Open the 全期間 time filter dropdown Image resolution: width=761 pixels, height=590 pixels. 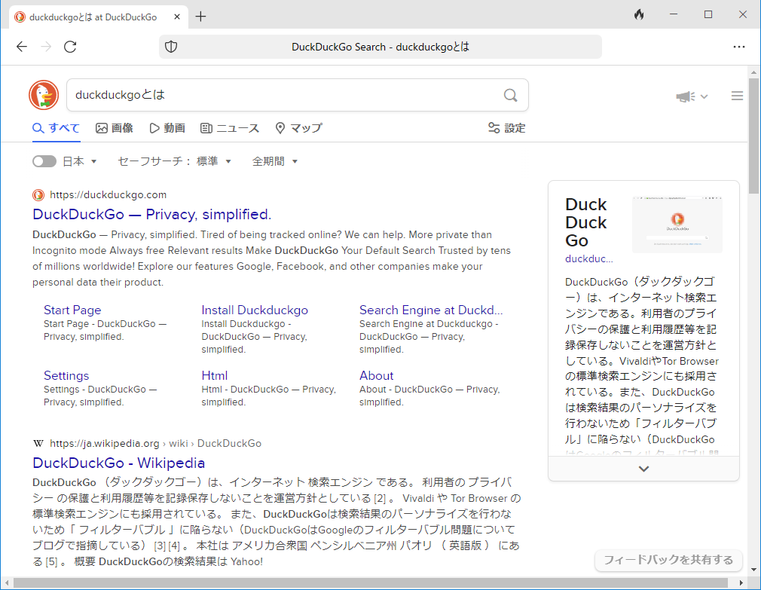[275, 161]
